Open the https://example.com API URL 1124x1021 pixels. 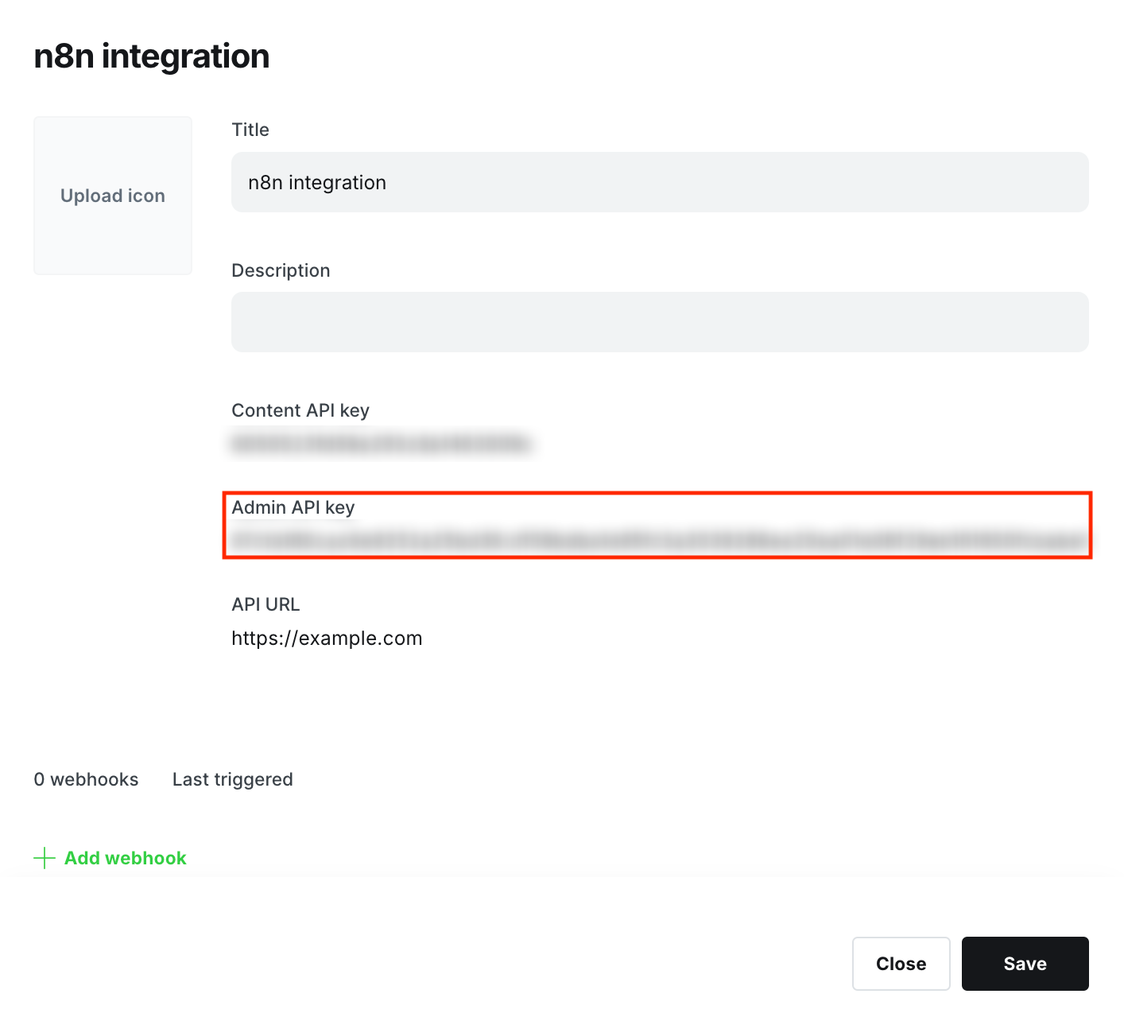click(x=327, y=638)
